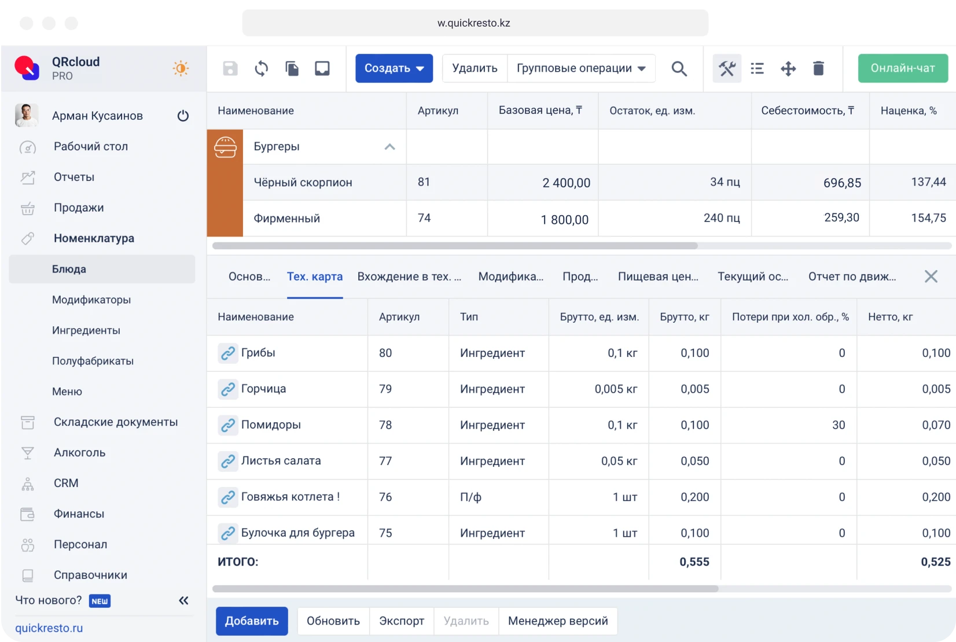956x642 pixels.
Task: Collapse the Бургеры group chevron
Action: tap(390, 147)
